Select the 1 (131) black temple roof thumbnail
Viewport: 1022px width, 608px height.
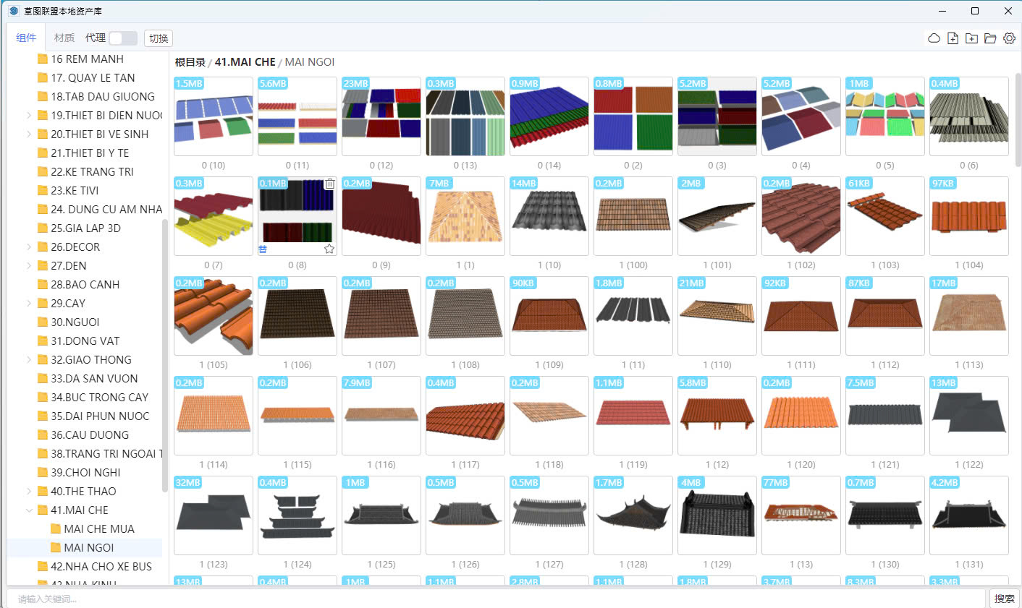[969, 515]
